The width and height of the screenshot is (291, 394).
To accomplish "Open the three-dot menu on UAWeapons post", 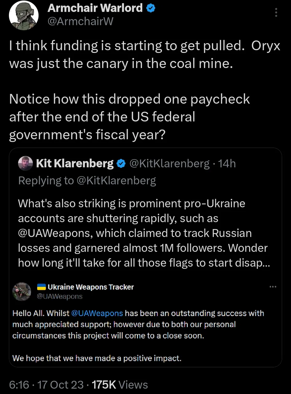I will point(273,287).
